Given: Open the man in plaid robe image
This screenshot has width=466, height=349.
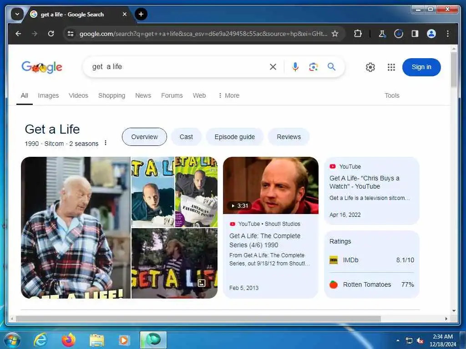Looking at the screenshot, I should pyautogui.click(x=76, y=228).
